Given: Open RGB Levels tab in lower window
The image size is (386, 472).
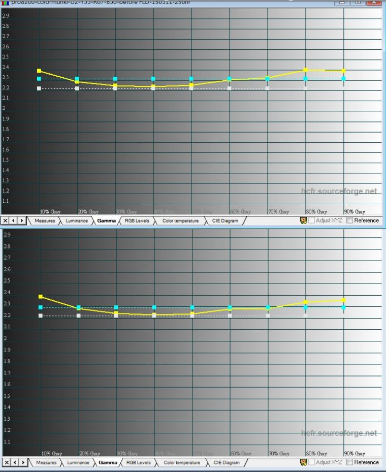Looking at the screenshot, I should (138, 462).
